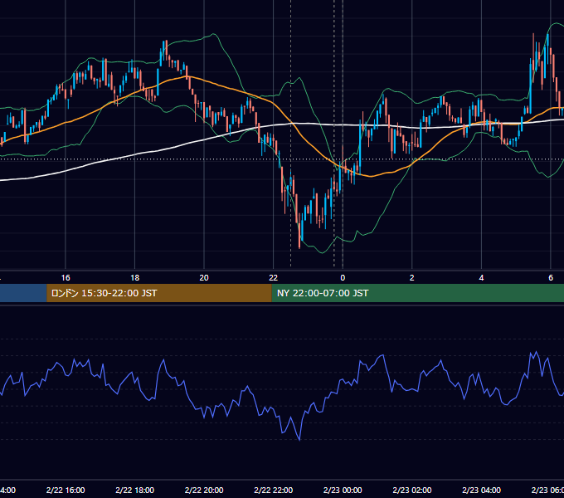Click the 2/22 18:00 time label

[134, 490]
